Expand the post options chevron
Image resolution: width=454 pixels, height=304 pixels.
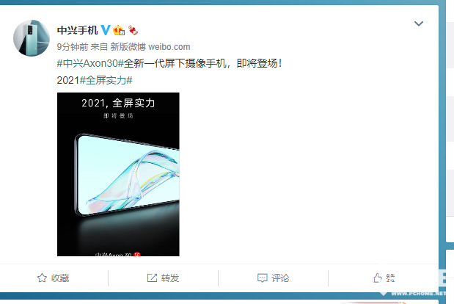coord(419,23)
